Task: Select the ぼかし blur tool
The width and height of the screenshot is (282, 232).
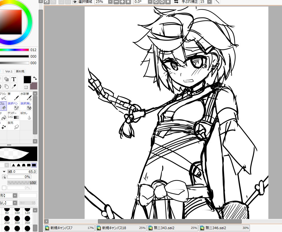Action: [26, 116]
